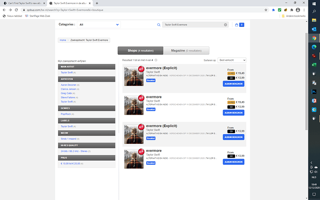Open the Chrome three-dot menu
Screen dimensions: 320x200
304,10
